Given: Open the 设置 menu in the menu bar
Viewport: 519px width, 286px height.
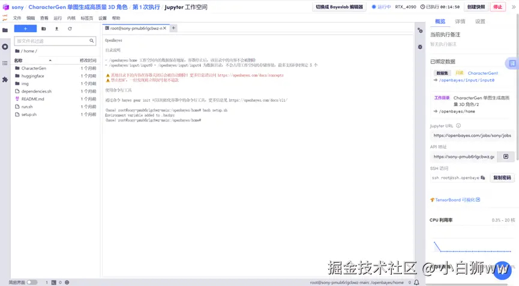Looking at the screenshot, I should tap(103, 18).
